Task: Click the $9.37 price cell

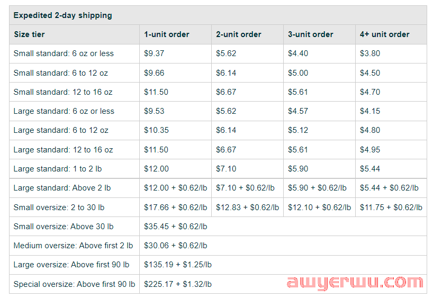Action: click(x=154, y=53)
